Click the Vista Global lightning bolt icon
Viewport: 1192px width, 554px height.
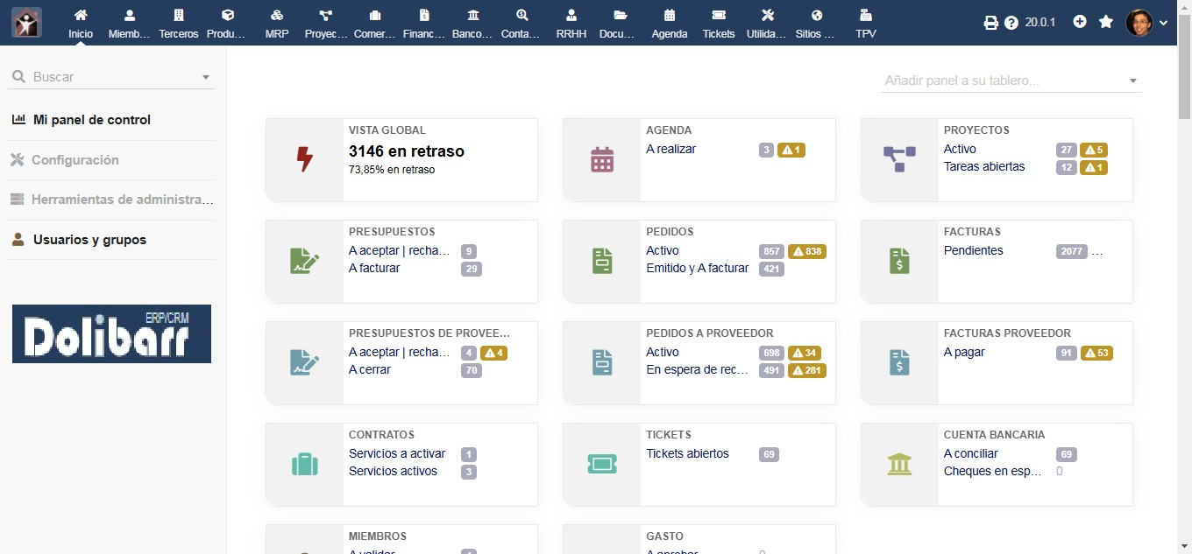[304, 159]
